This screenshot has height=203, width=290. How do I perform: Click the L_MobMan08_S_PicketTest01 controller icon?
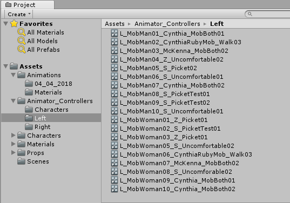coord(114,94)
